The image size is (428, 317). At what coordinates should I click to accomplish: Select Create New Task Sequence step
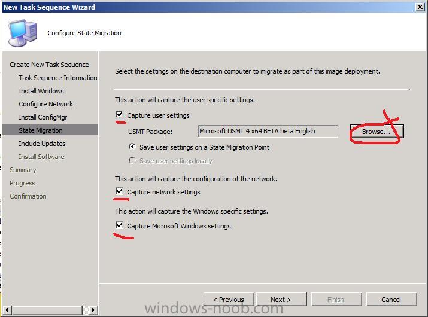tap(49, 65)
